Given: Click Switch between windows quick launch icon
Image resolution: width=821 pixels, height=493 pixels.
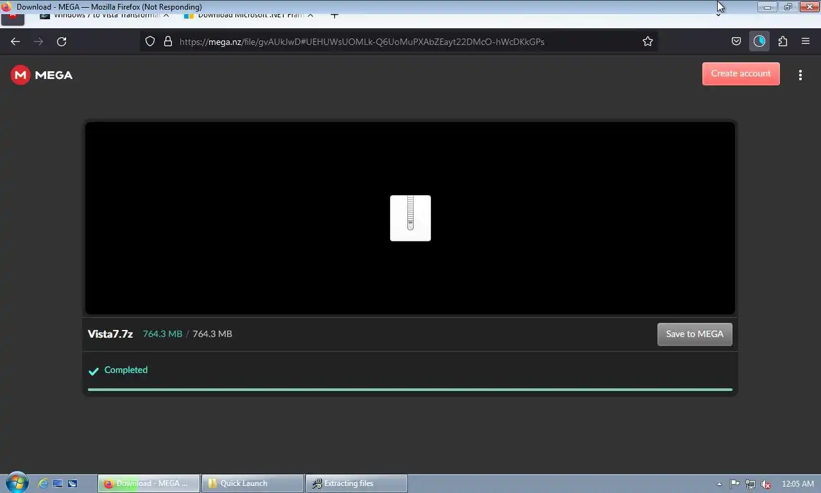Looking at the screenshot, I should pos(72,483).
